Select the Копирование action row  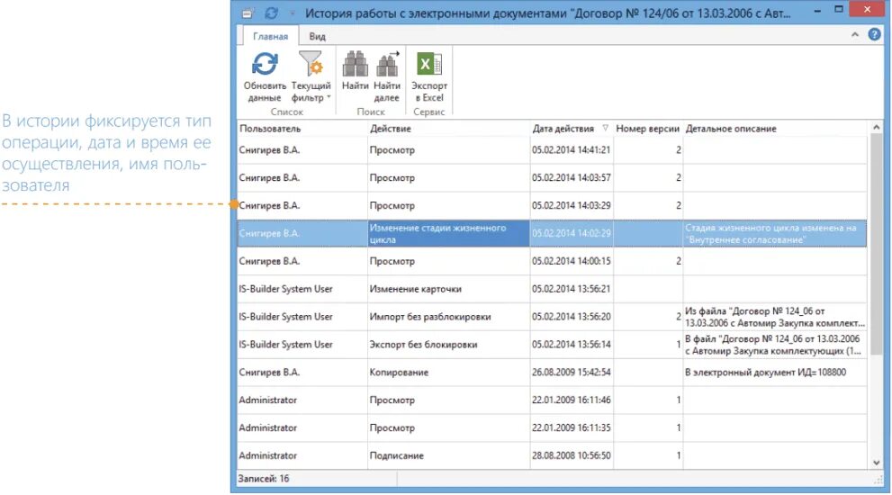552,373
